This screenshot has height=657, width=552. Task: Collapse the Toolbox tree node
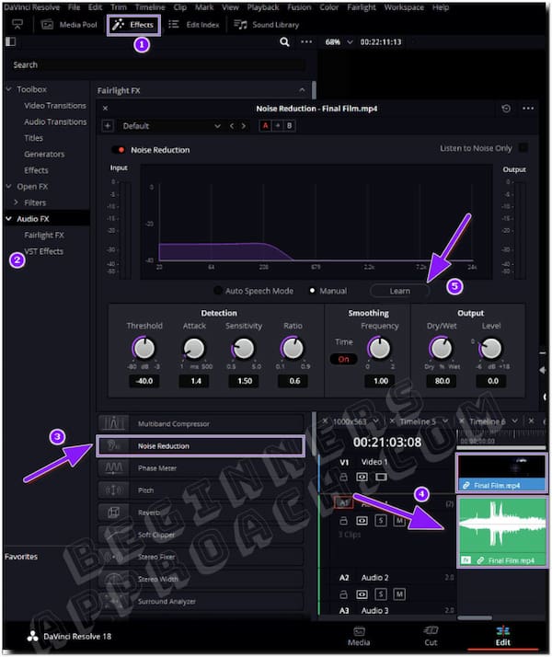(x=9, y=89)
